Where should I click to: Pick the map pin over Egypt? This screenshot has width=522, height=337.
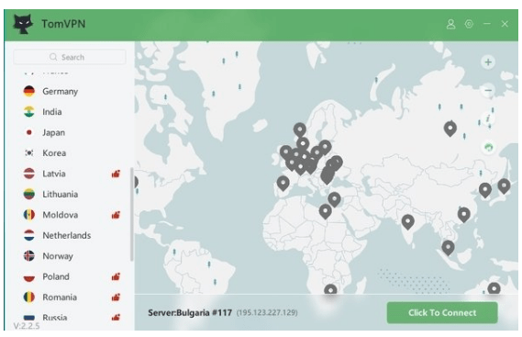tap(326, 211)
